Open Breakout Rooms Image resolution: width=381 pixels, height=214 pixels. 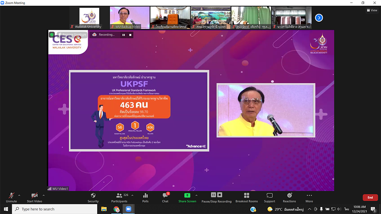247,195
